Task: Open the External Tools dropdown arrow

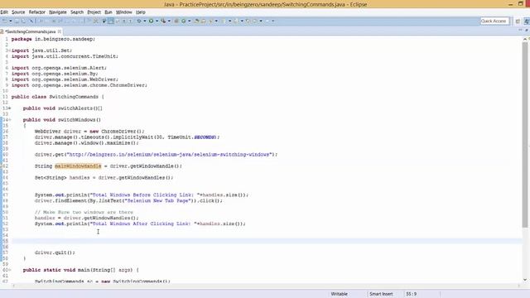Action: tap(169, 21)
